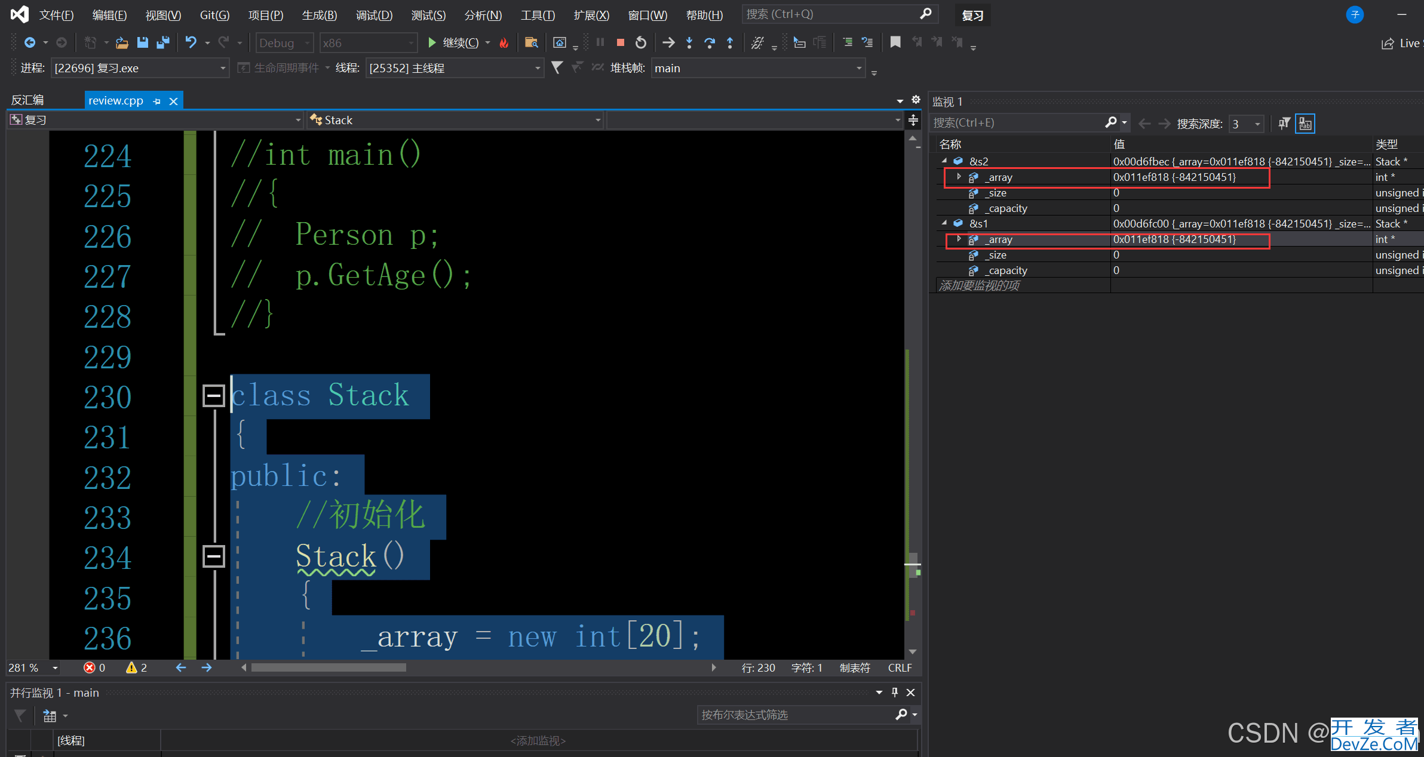The width and height of the screenshot is (1424, 757).
Task: Save the current file with the disk icon
Action: 142,42
